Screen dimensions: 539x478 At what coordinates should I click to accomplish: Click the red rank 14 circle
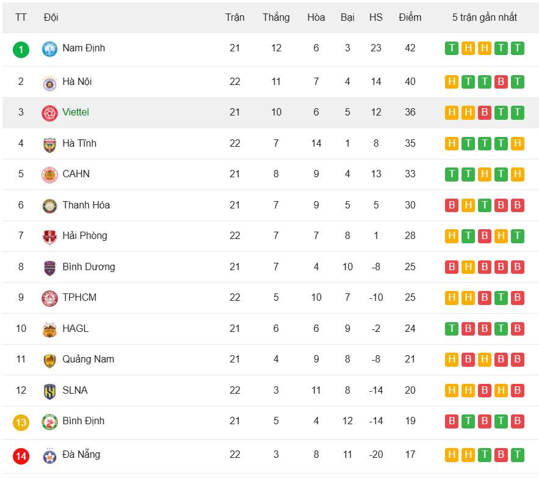(21, 456)
